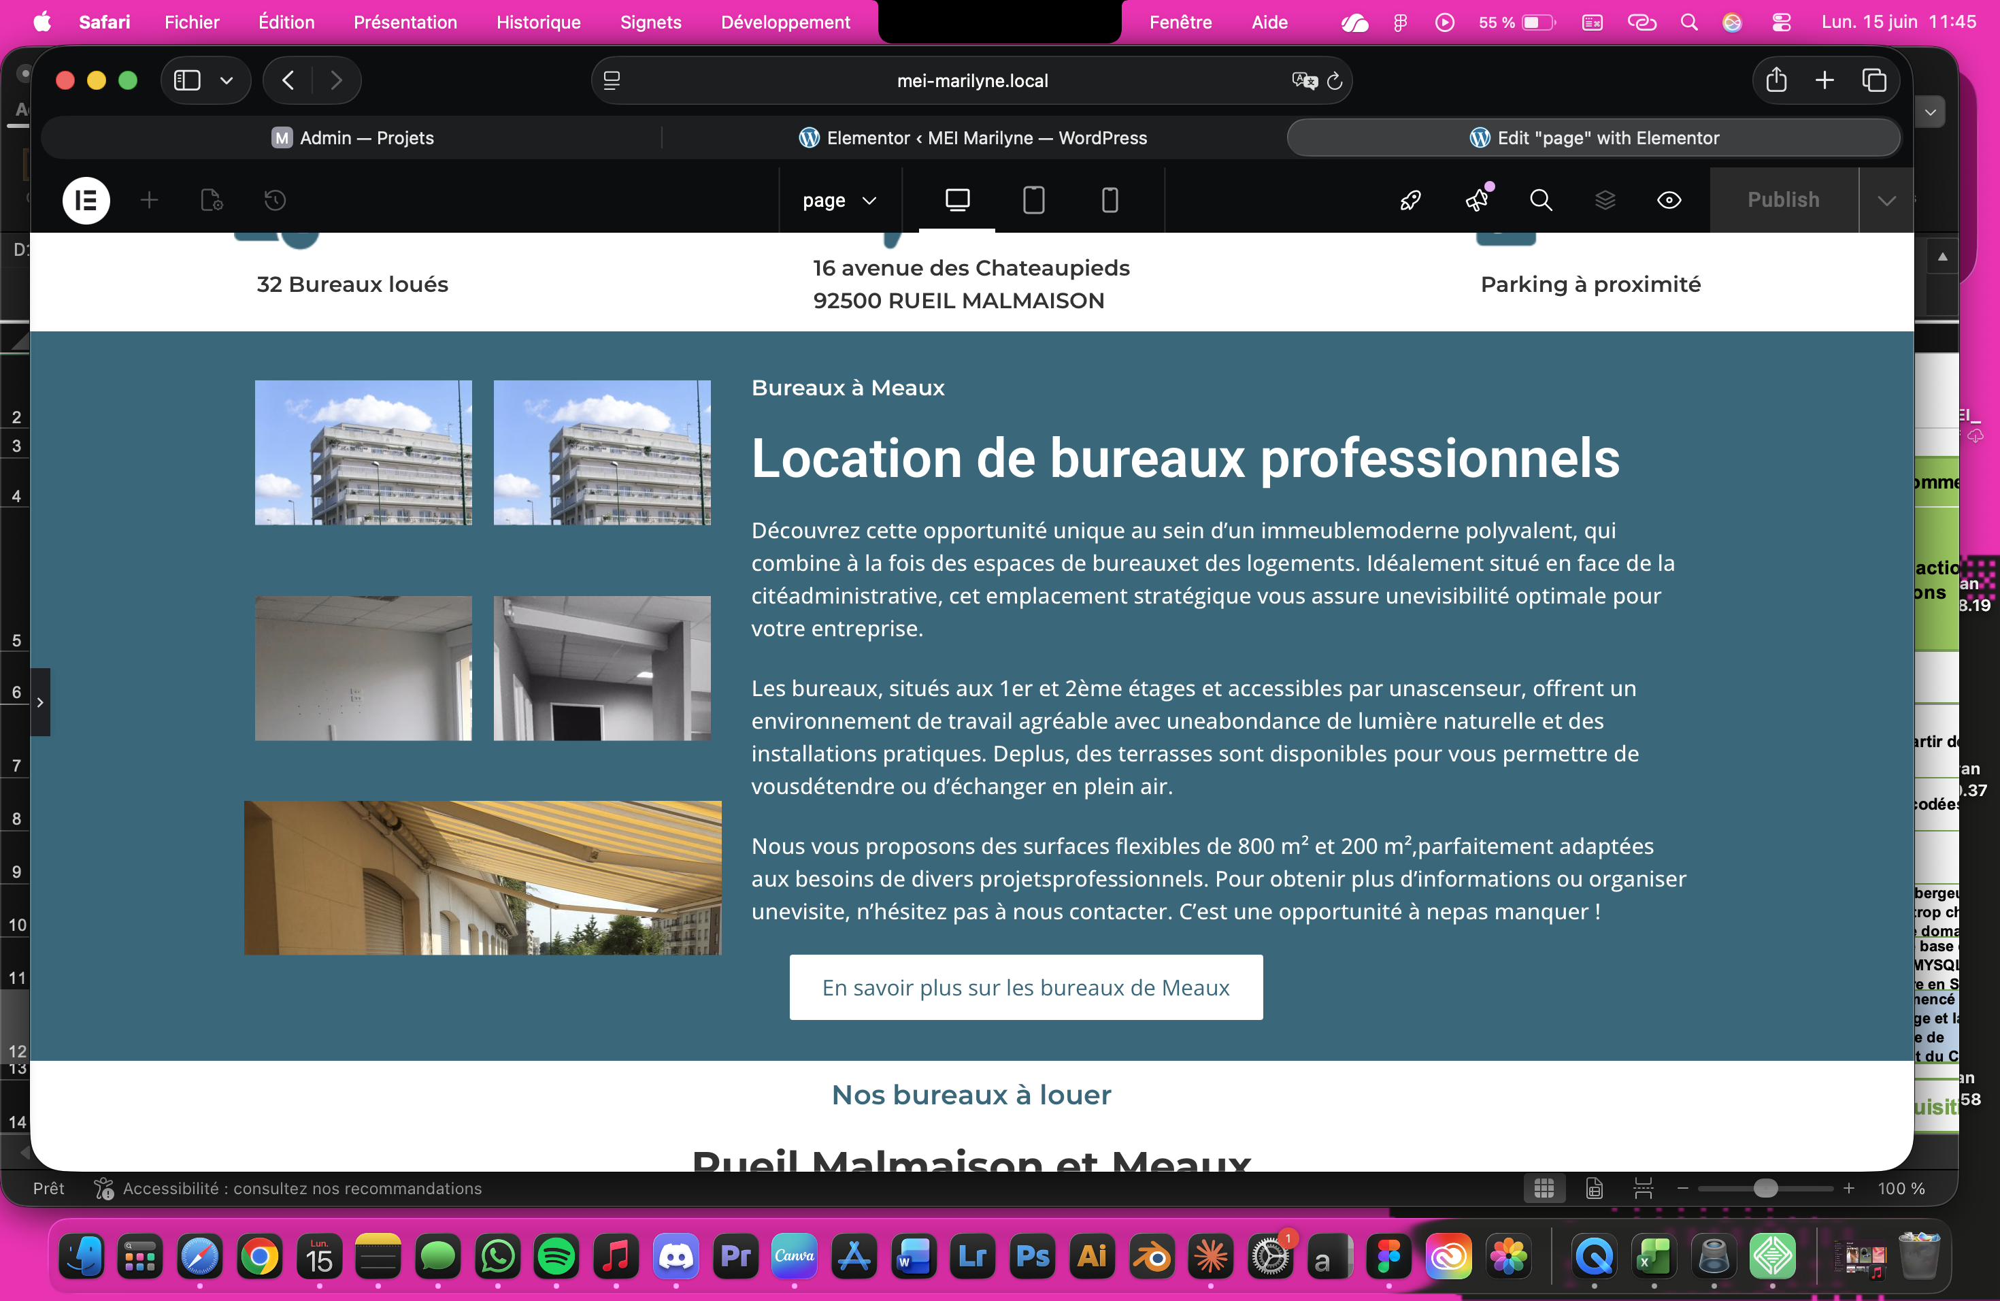The height and width of the screenshot is (1301, 2000).
Task: Select first building photo thumbnail
Action: (363, 452)
